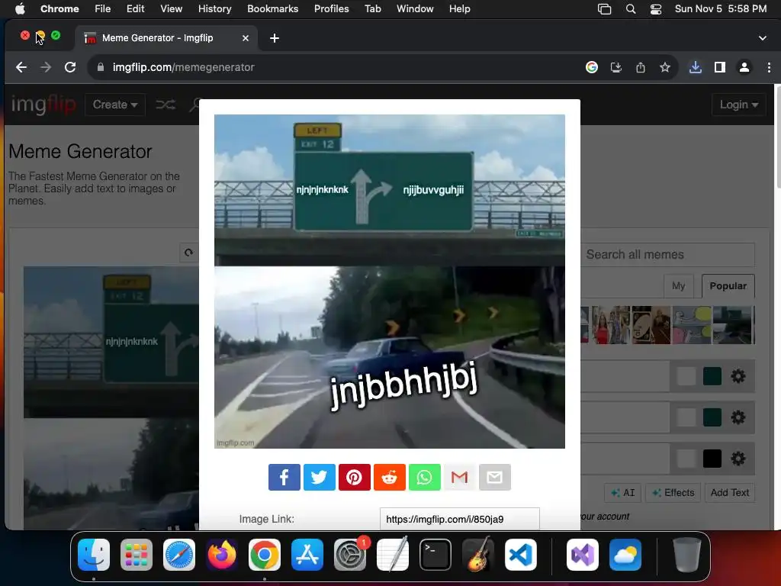781x586 pixels.
Task: Share meme on Reddit
Action: point(390,478)
